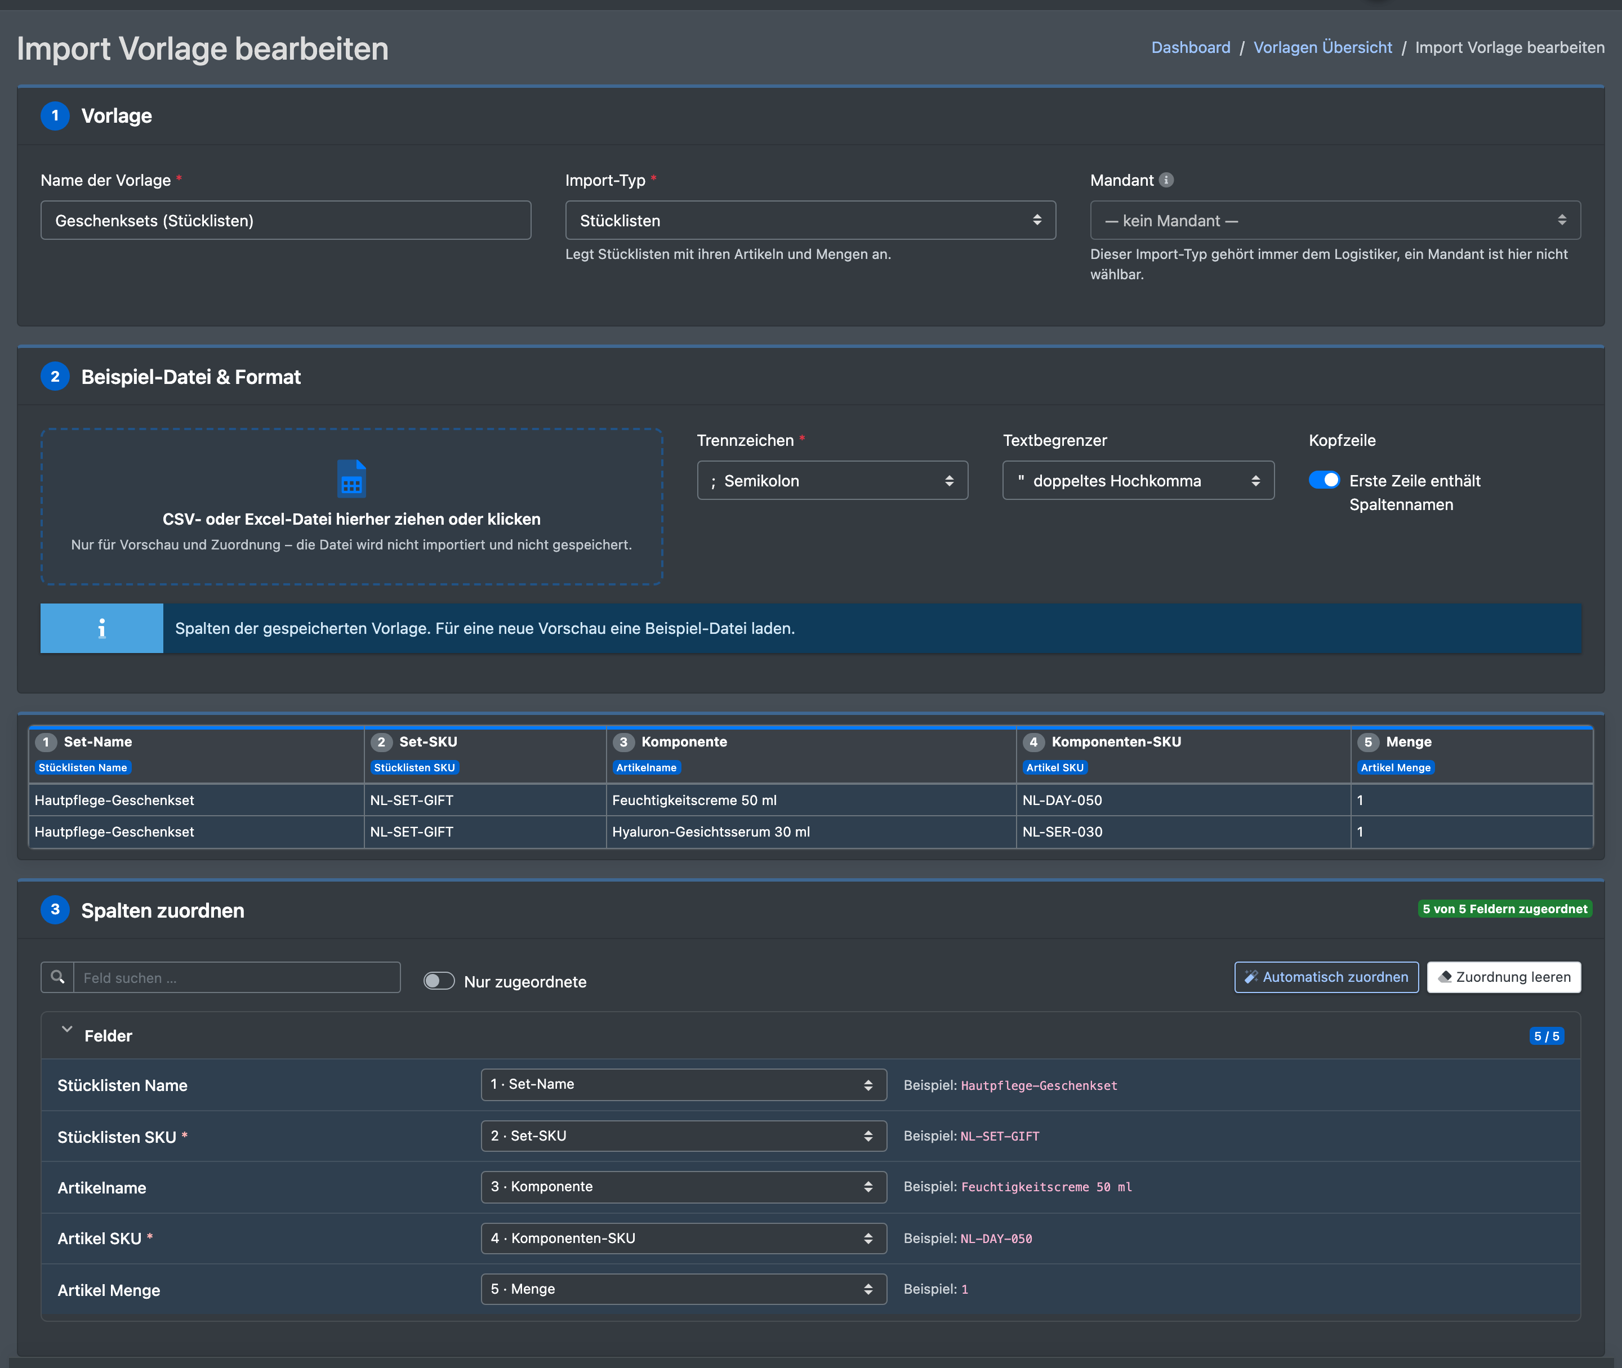The image size is (1622, 1368).
Task: Click the 'Feld suchen' search field
Action: (237, 977)
